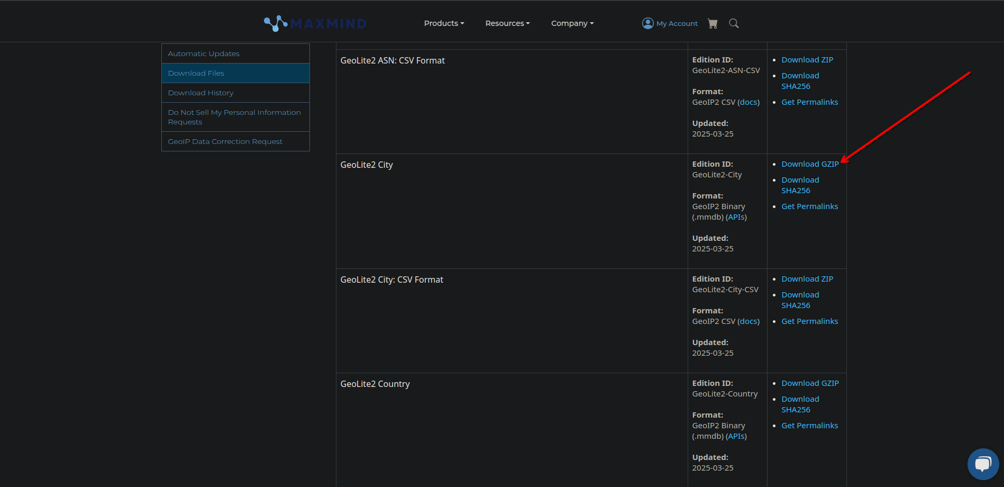This screenshot has height=487, width=1004.
Task: Download SHA256 for GeoLite2 Country
Action: [x=800, y=404]
